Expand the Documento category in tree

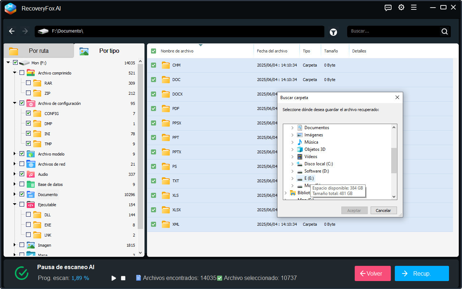pyautogui.click(x=15, y=194)
